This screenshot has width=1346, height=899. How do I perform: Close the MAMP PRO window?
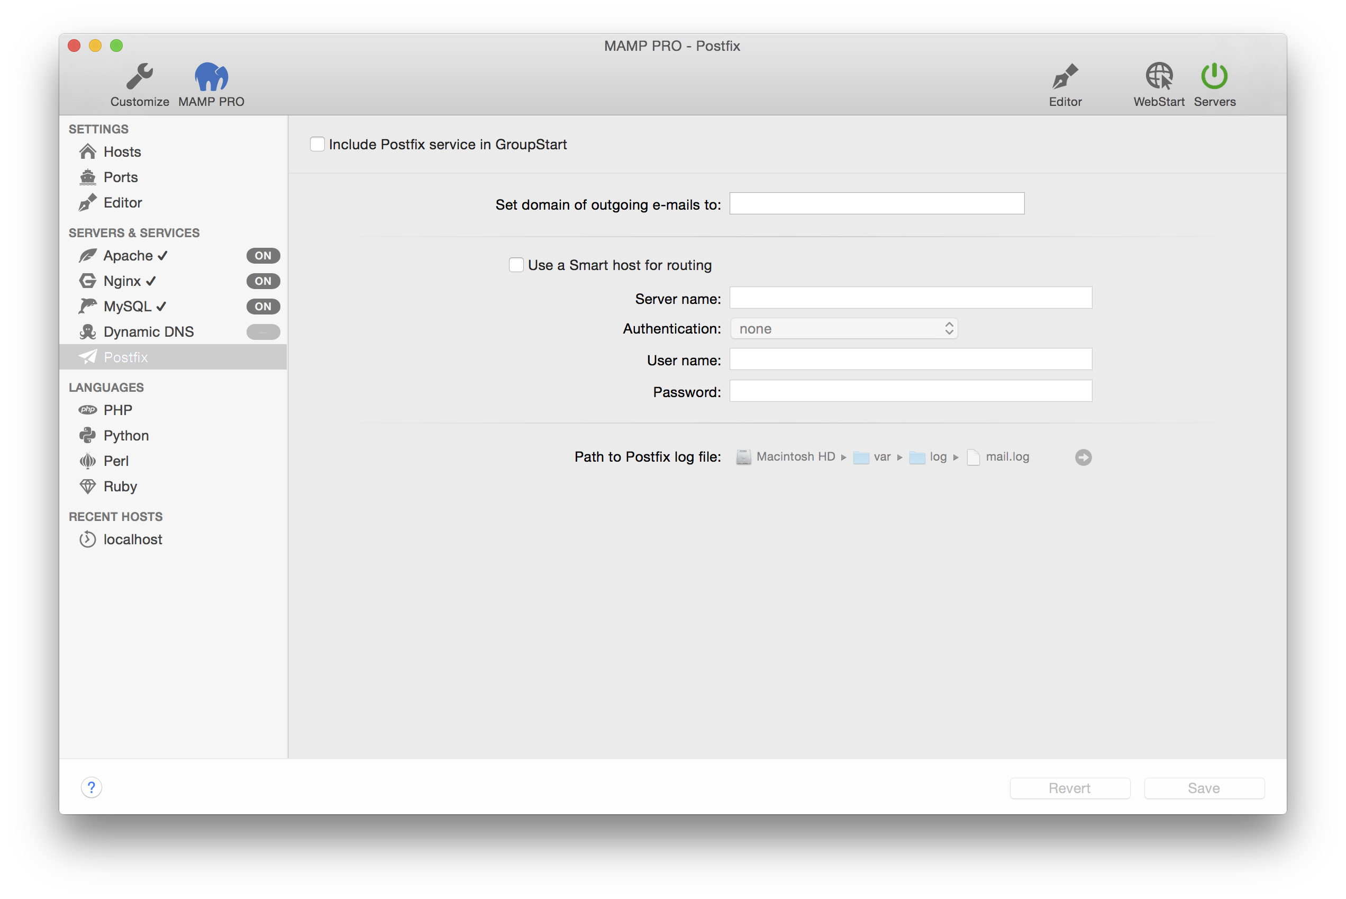point(74,46)
